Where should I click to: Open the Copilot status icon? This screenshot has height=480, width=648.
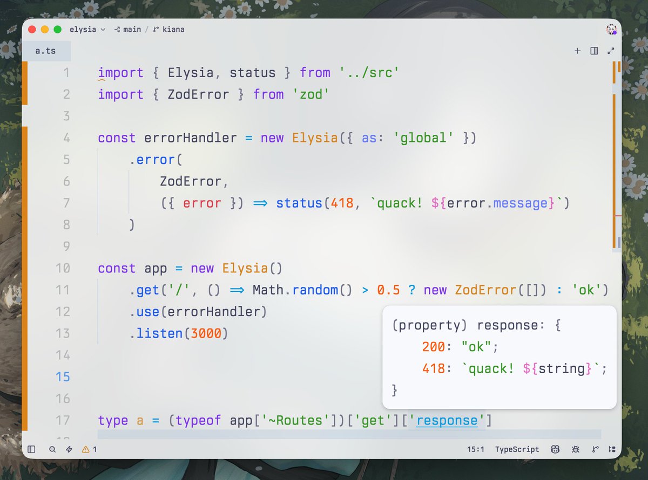pyautogui.click(x=555, y=449)
